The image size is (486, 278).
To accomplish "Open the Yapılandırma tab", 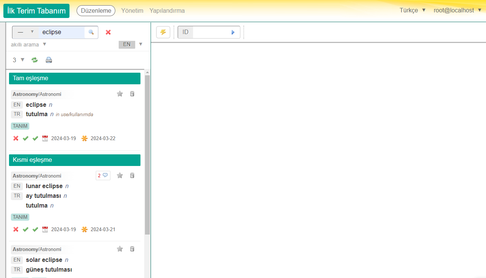I will pos(167,10).
